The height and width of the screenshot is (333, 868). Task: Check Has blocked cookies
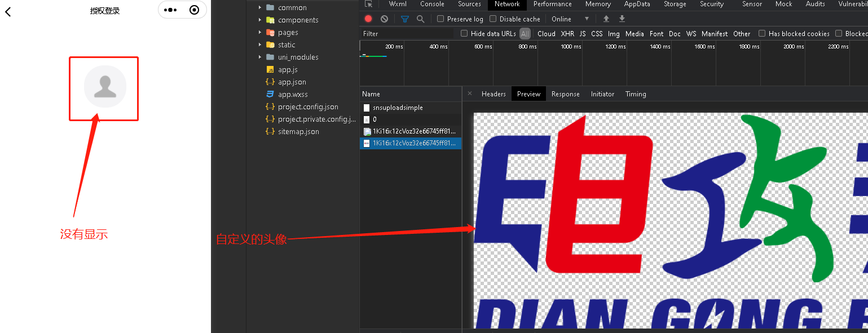point(762,33)
